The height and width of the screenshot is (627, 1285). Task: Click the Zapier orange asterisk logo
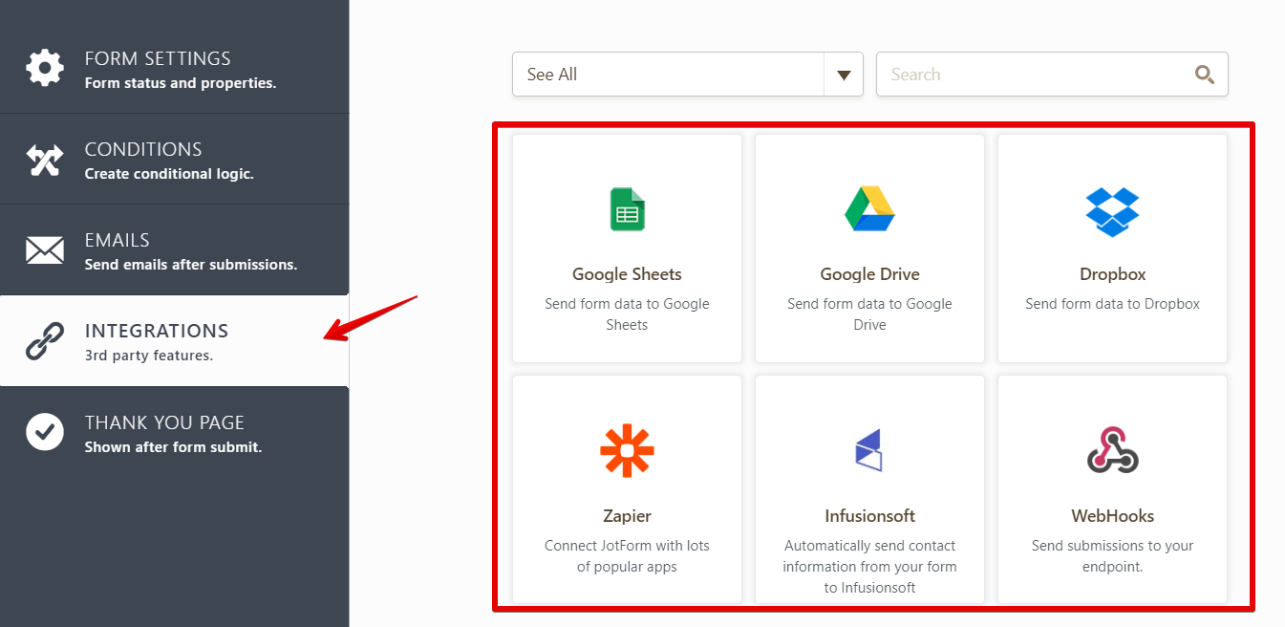628,450
